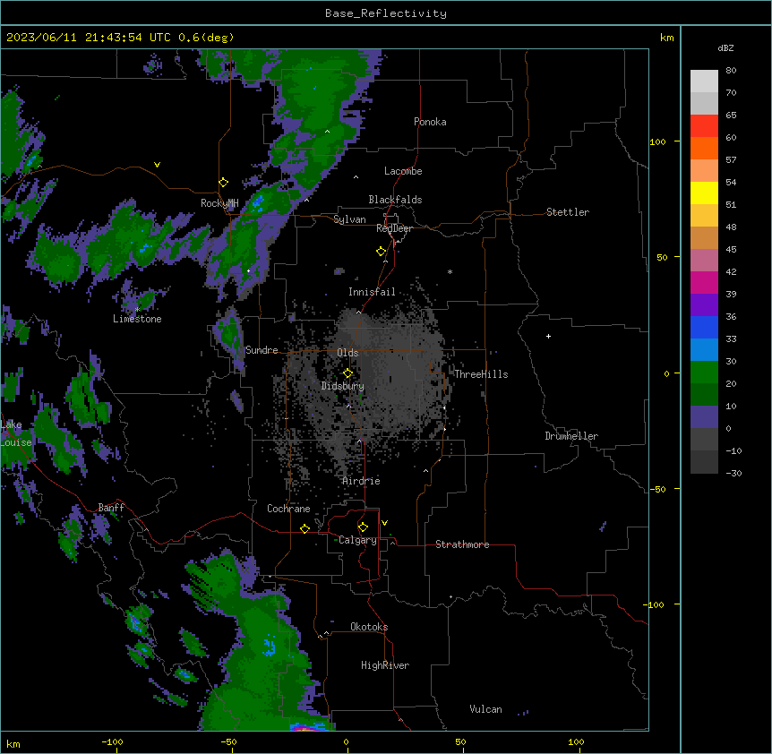Click the Okotoks label
Screen dimensions: 772x754
click(x=369, y=627)
